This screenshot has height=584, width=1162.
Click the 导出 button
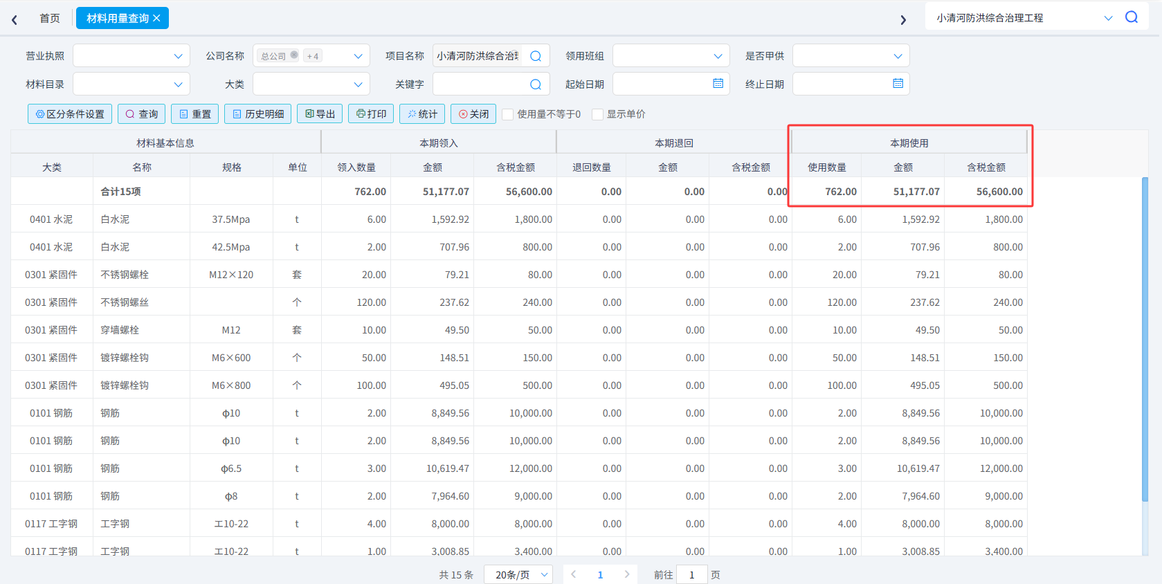320,114
